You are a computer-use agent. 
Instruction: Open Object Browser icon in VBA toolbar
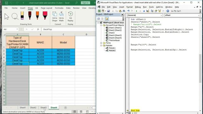coord(160,11)
